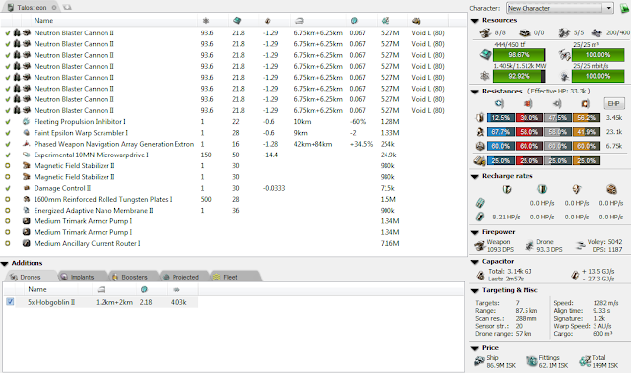
Task: Switch to the Boosters tab
Action: 134,277
